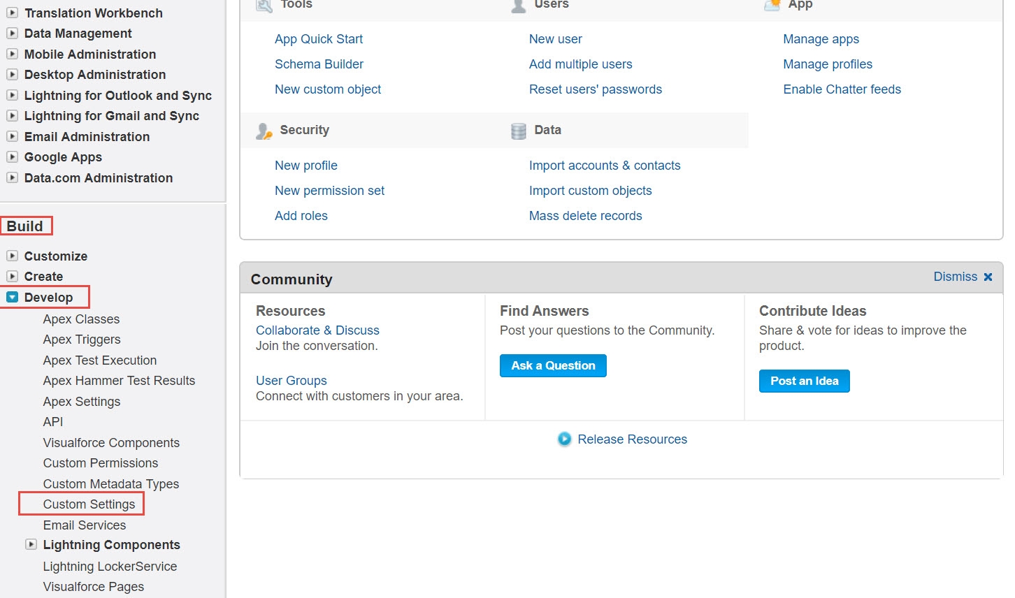Open Schema Builder

319,64
